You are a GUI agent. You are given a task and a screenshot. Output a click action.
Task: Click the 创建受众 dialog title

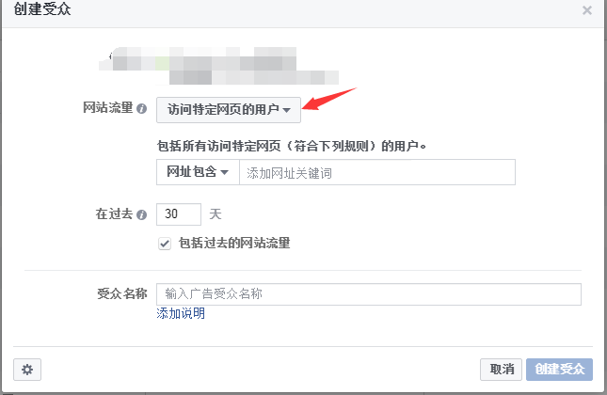tap(42, 9)
